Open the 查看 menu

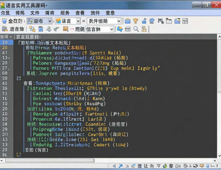[80, 13]
